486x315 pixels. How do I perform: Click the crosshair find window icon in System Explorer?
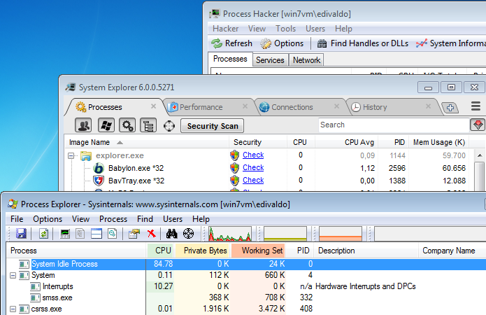click(x=169, y=126)
